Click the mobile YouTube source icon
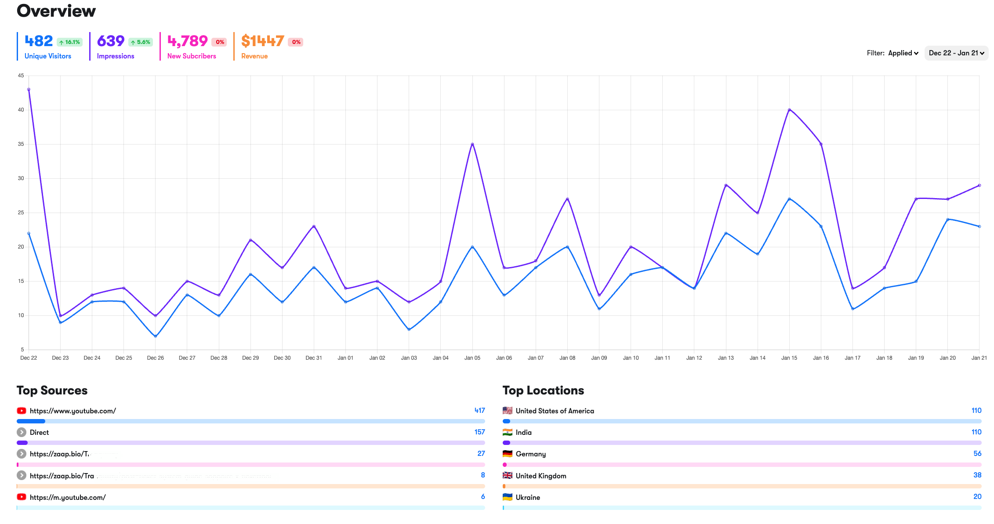Image resolution: width=994 pixels, height=524 pixels. point(21,497)
